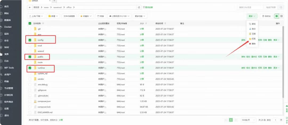Toggle the 包含子目录 include subdirectories checkbox
This screenshot has height=125, width=288.
point(265,7)
